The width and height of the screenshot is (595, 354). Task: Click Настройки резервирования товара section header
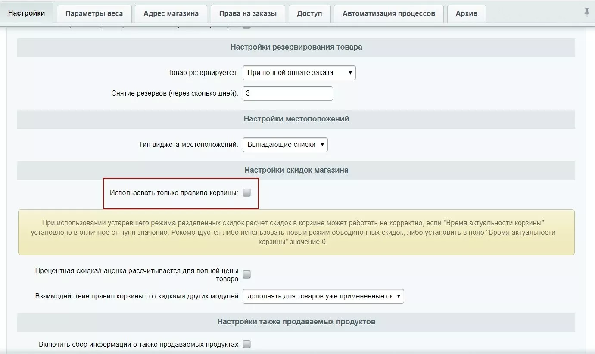point(296,47)
